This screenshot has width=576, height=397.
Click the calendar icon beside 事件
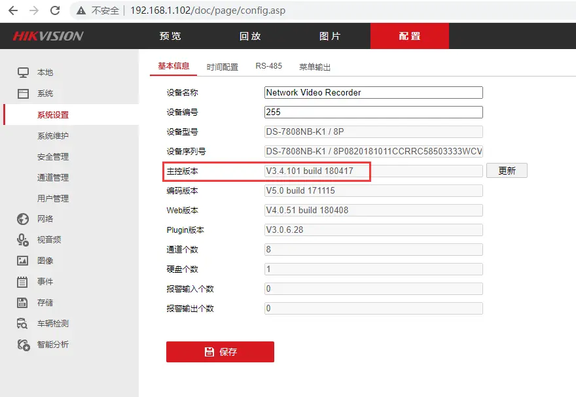click(23, 282)
